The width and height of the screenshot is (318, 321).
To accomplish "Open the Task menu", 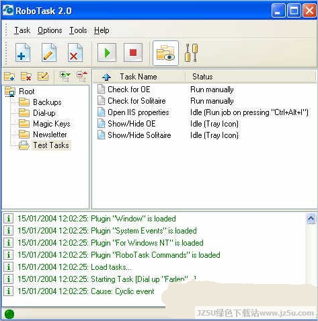I will [x=22, y=30].
